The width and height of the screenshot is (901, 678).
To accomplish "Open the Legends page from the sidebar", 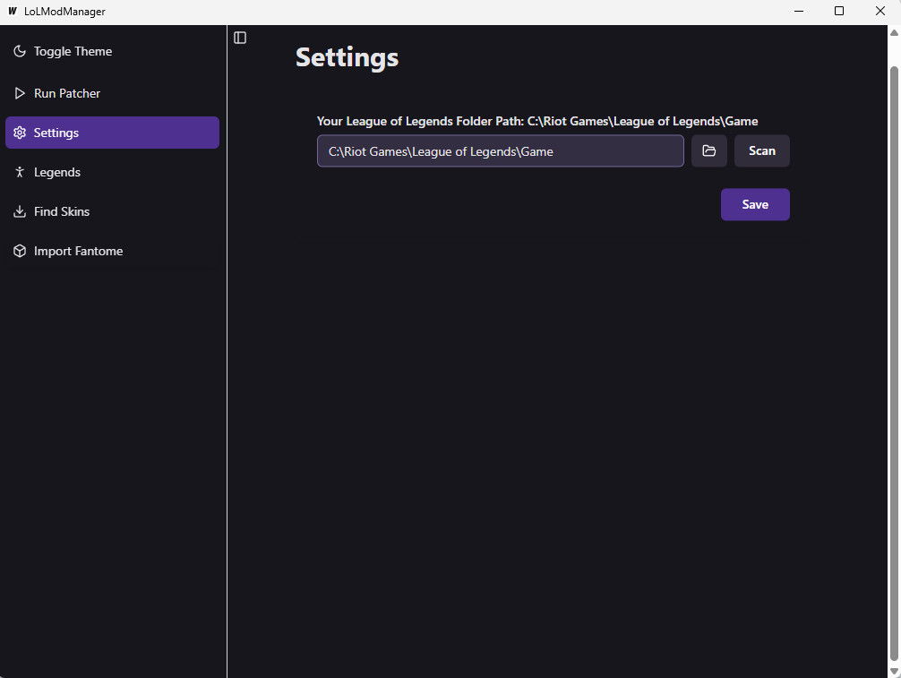I will pos(112,171).
